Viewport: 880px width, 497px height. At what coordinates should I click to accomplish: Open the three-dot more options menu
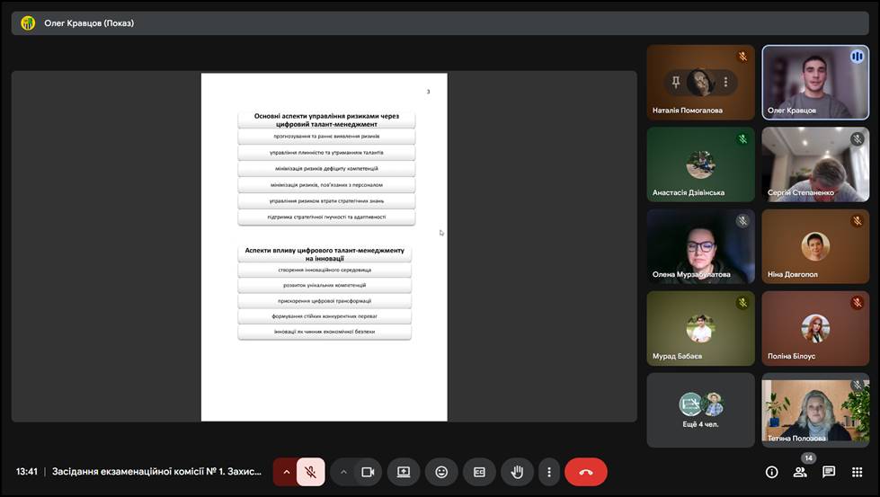pos(548,472)
